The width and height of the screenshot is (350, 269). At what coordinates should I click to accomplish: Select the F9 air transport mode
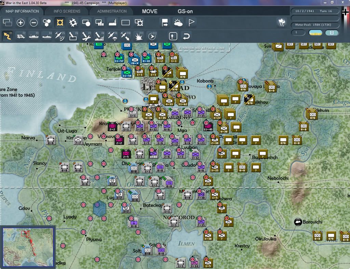112,36
